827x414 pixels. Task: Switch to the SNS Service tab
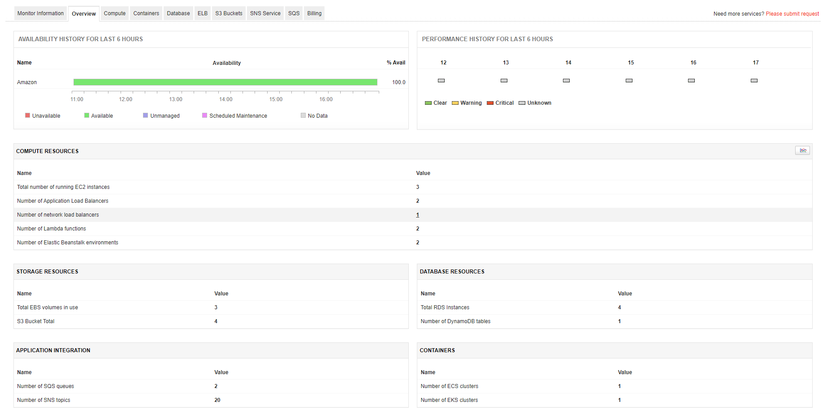(265, 13)
